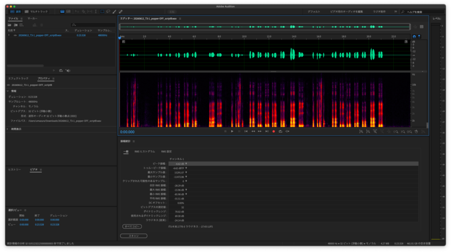Open the エディター panel menu icon

180,18
